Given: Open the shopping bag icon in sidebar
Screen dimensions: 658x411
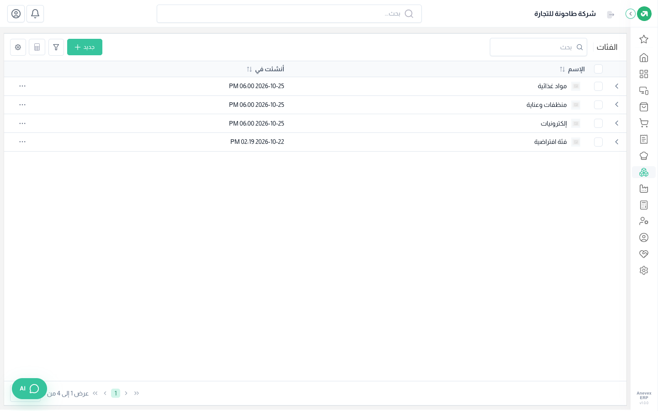Looking at the screenshot, I should coord(644,107).
